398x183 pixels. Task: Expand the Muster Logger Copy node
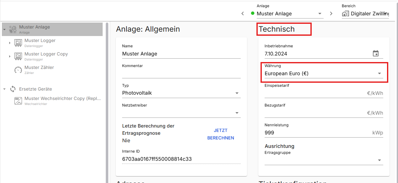pyautogui.click(x=10, y=56)
